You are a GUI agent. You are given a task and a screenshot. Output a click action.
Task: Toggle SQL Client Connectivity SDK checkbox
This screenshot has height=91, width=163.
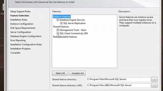[58, 33]
